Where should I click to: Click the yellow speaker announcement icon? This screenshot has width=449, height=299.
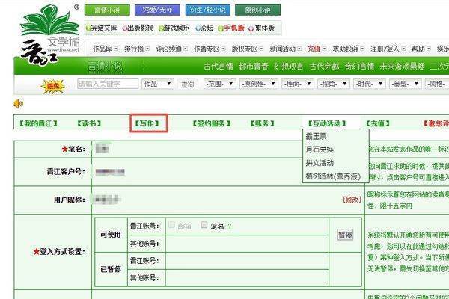18,104
